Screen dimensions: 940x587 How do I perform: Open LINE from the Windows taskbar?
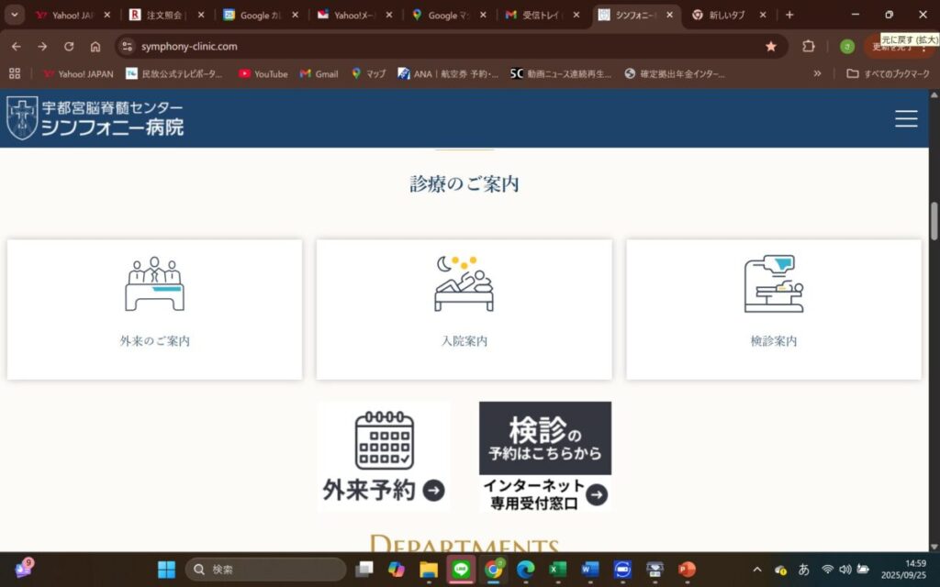[461, 570]
